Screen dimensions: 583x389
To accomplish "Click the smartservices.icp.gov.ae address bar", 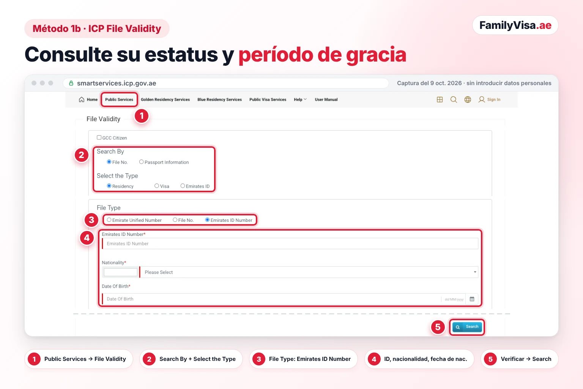I will click(226, 83).
